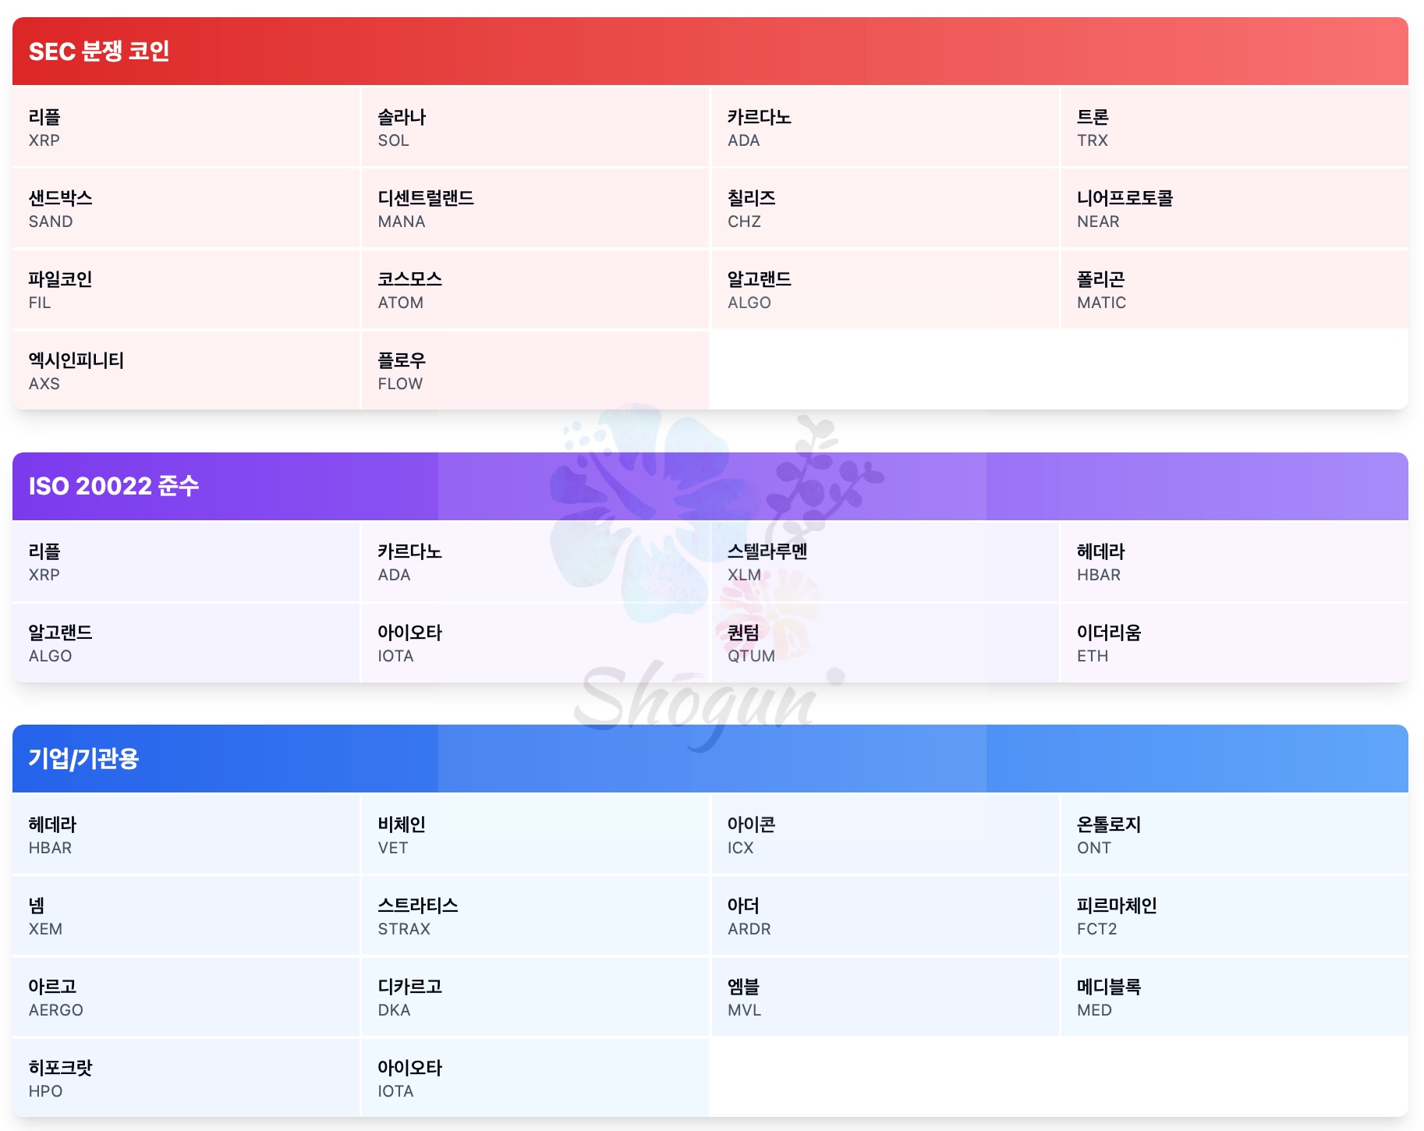This screenshot has height=1131, width=1424.
Task: Click the 코스모스 ATOM card
Action: tap(535, 289)
